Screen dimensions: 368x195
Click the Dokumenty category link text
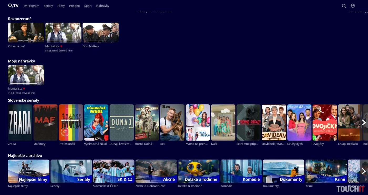[x=271, y=186]
